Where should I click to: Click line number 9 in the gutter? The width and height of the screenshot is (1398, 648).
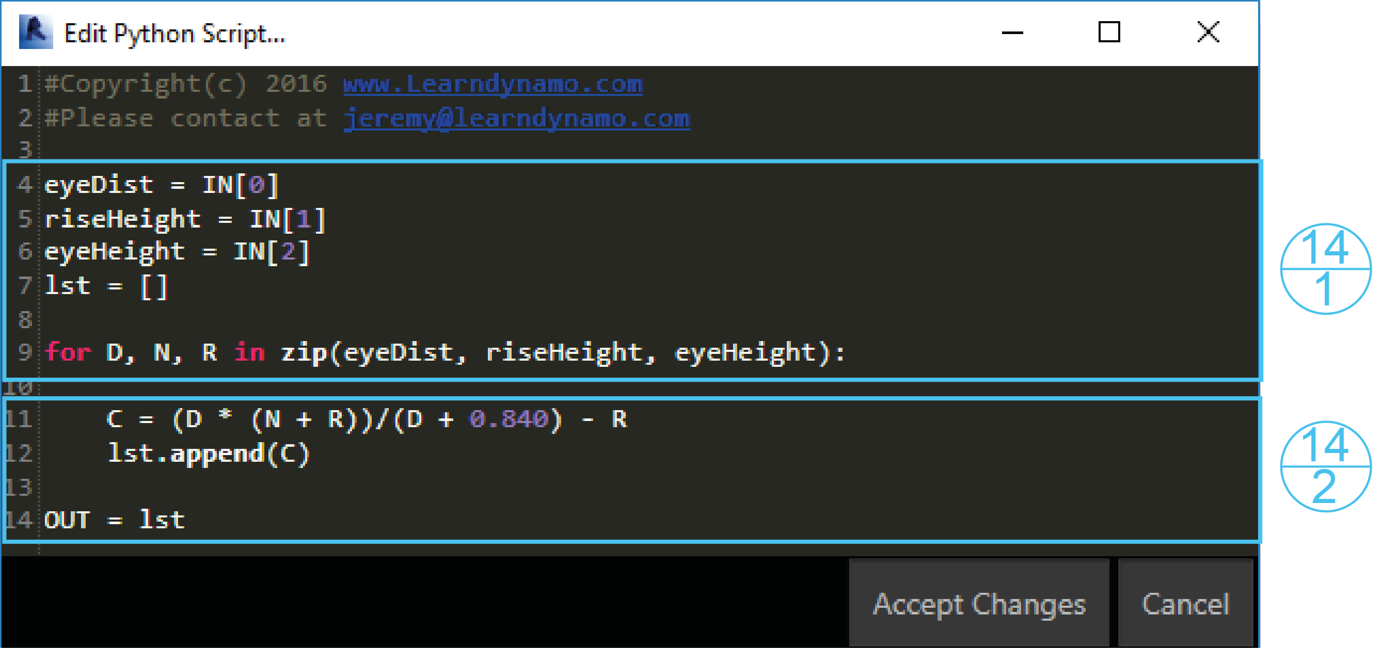(x=25, y=352)
